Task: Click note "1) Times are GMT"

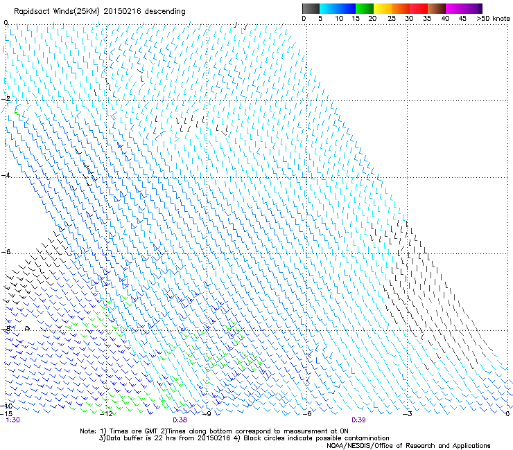Action: click(x=129, y=431)
